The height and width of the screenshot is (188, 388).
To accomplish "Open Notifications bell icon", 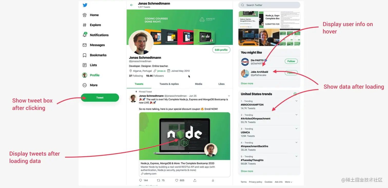I will click(85, 35).
